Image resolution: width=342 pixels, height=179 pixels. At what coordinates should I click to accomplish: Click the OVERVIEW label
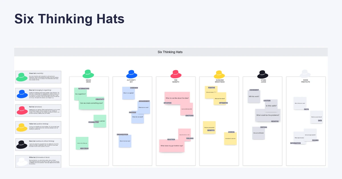134,88
